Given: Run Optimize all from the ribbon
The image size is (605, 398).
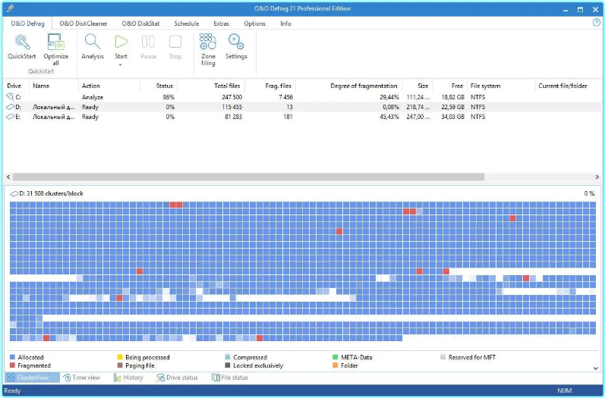Looking at the screenshot, I should (x=55, y=42).
